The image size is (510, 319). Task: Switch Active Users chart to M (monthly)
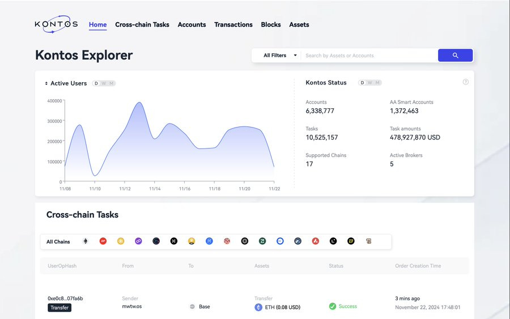tap(111, 83)
